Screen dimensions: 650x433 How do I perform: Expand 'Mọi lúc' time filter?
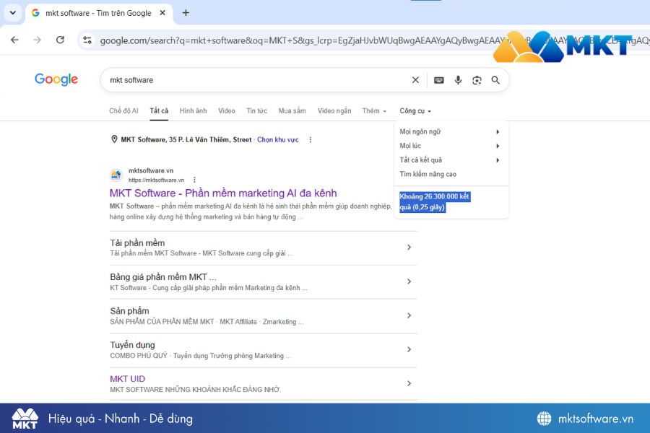point(450,146)
